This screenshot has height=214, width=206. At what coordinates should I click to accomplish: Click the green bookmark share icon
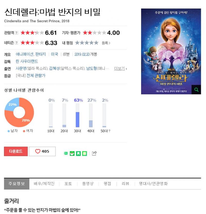pyautogui.click(x=78, y=153)
